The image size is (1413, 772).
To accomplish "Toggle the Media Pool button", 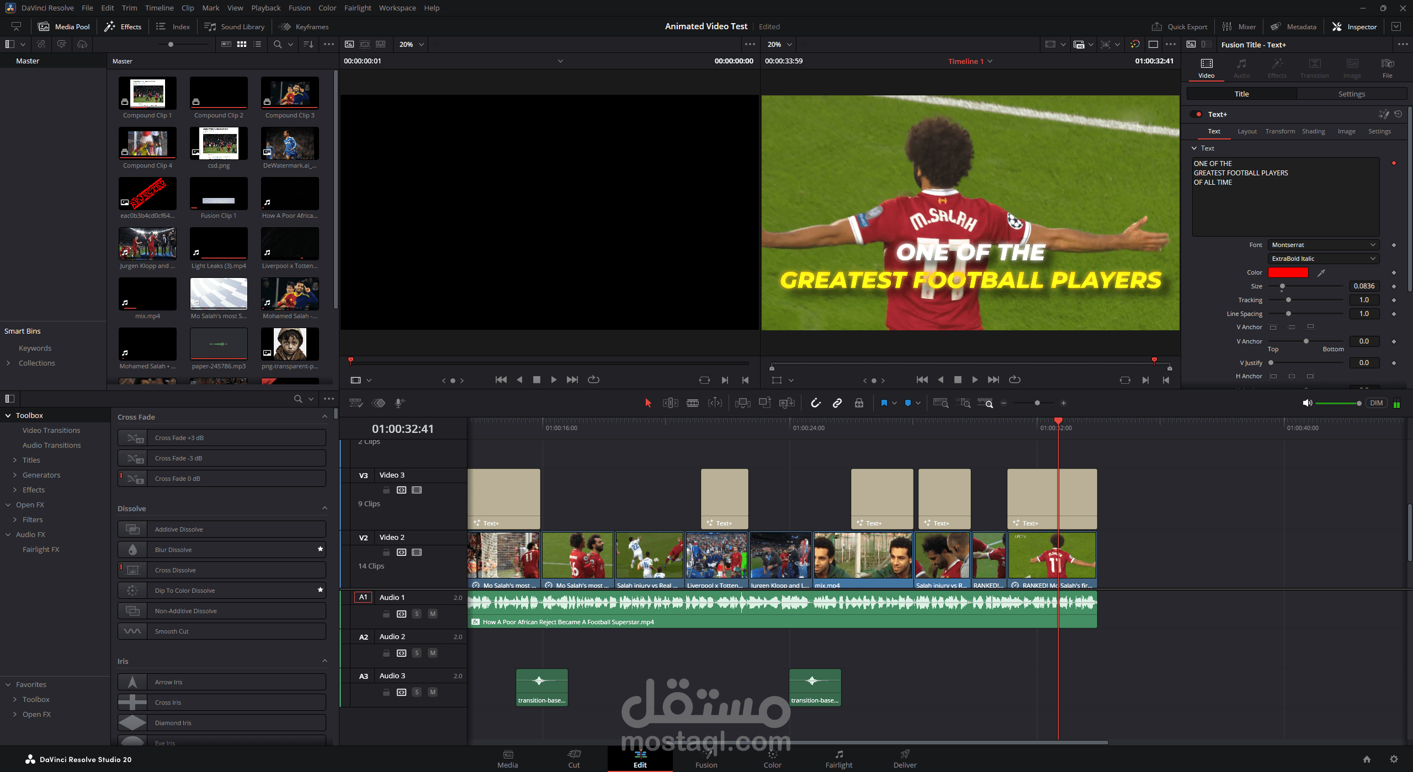I will click(63, 26).
